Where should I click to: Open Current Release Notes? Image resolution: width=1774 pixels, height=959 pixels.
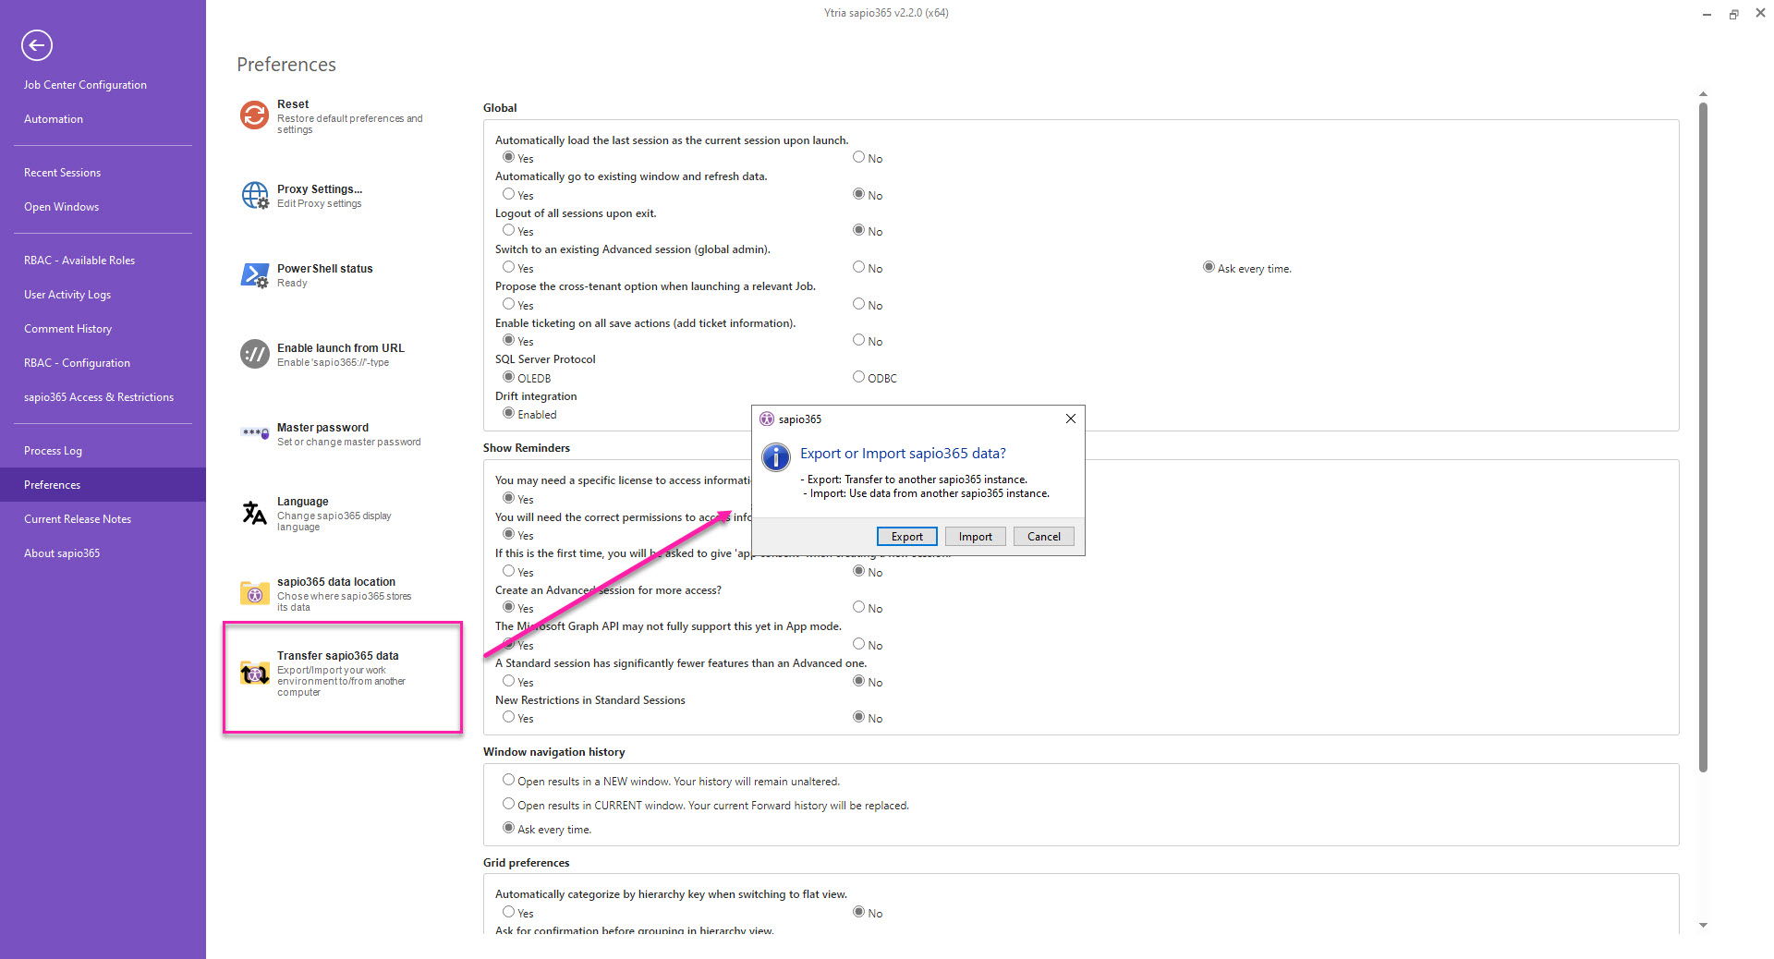78,519
